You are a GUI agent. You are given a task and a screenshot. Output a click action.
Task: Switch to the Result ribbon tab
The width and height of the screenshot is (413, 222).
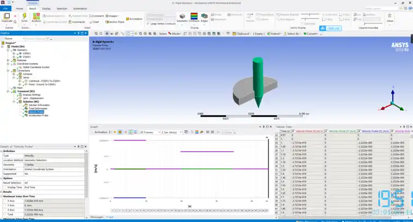coord(33,9)
